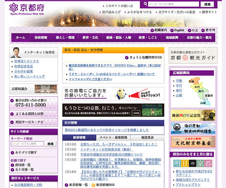
Task: Open the きょうと危機管理WEB link
Action: pos(145,58)
